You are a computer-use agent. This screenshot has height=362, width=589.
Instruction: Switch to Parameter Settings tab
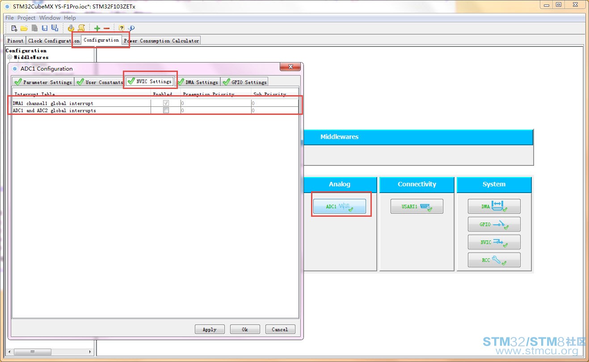pos(43,82)
